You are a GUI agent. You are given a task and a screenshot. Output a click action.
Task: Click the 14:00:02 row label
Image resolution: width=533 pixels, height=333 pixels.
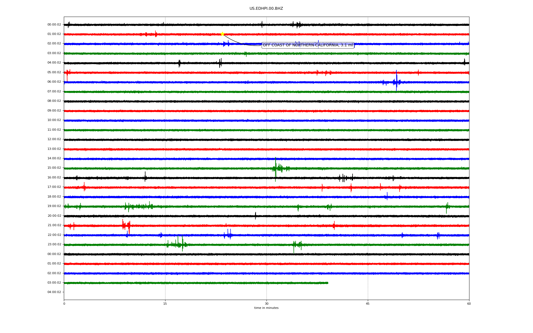[54, 158]
